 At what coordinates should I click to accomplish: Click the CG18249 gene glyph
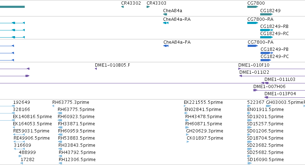[267, 14]
